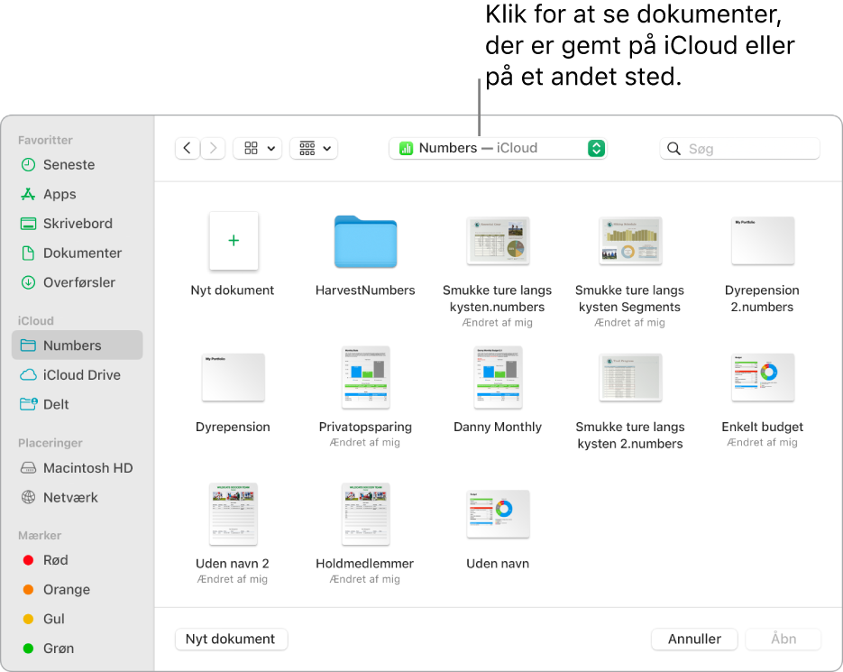Select Dyrepension 2.numbers thumbnail
This screenshot has height=672, width=843.
[763, 241]
